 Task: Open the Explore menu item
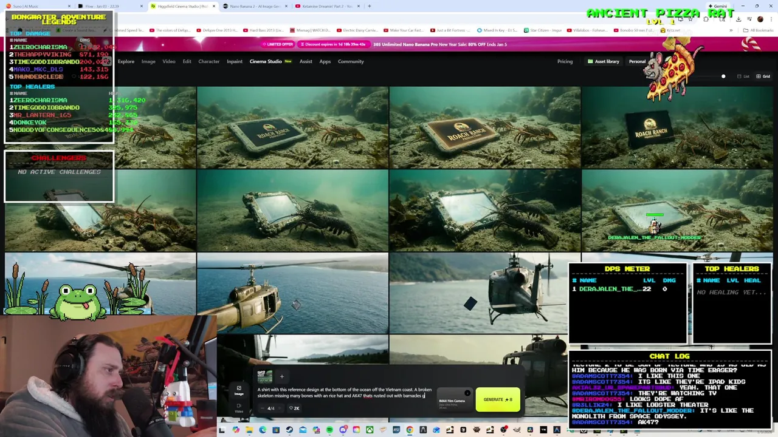[126, 61]
